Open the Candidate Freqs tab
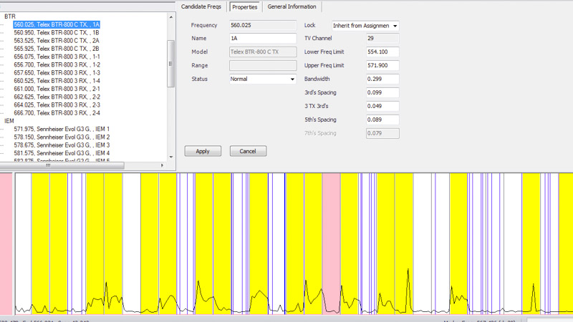This screenshot has height=322, width=573. pos(203,7)
